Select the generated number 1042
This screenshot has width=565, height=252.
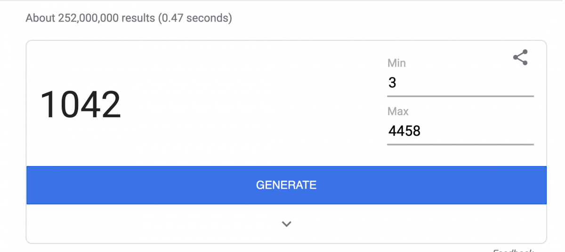pos(81,104)
